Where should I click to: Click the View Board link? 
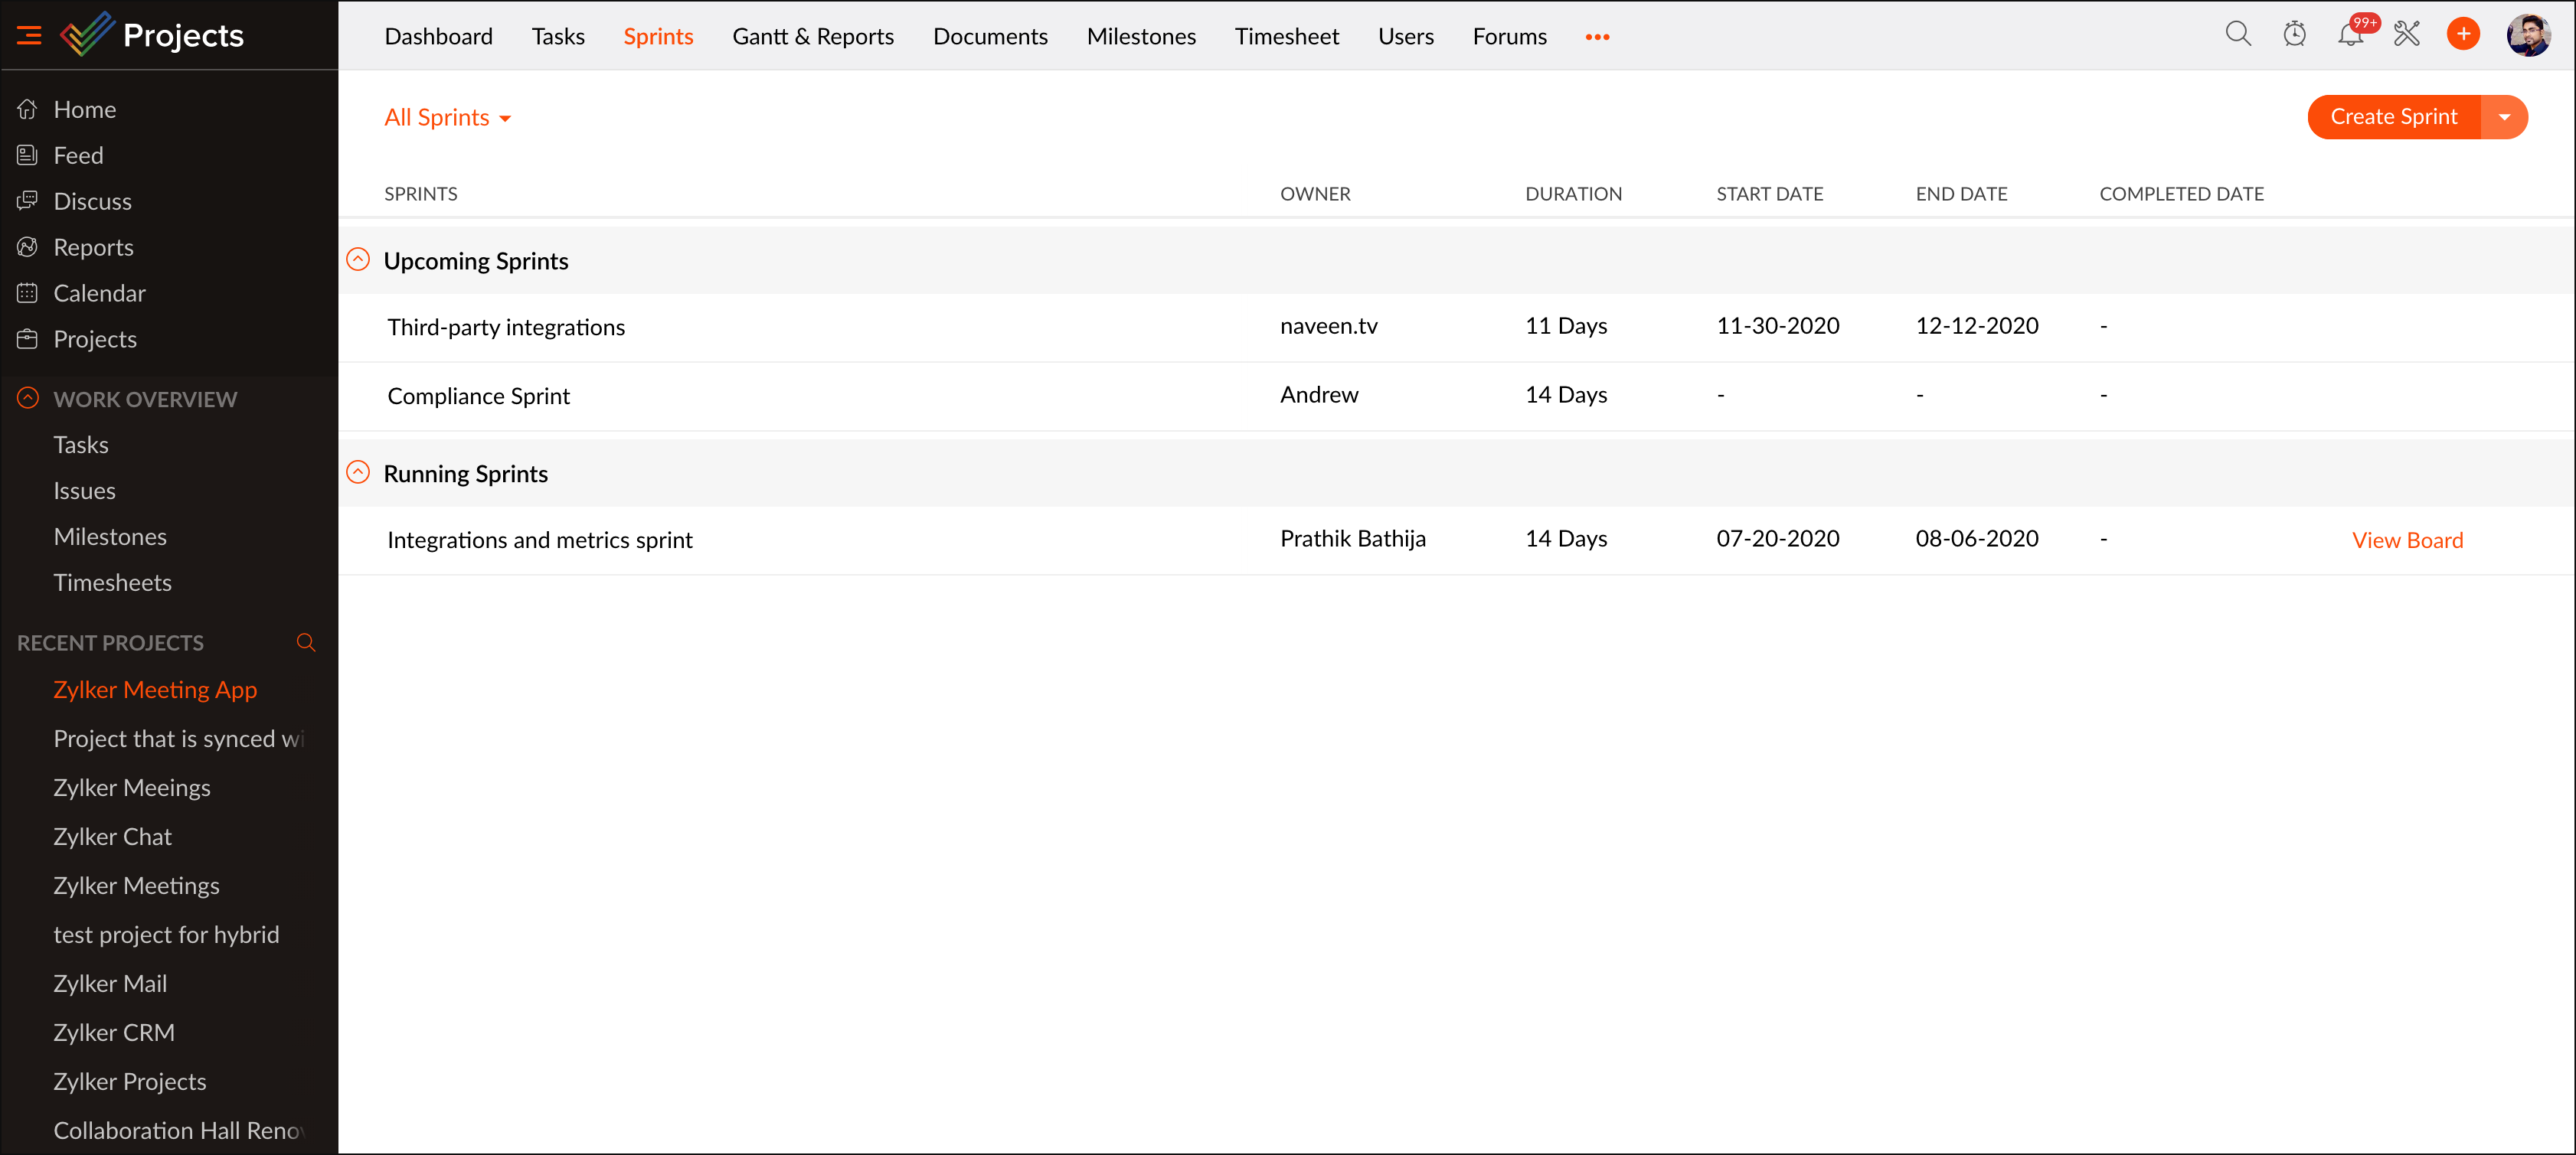tap(2406, 540)
